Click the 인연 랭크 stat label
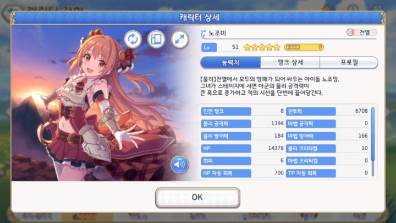This screenshot has height=223, width=396. point(226,111)
